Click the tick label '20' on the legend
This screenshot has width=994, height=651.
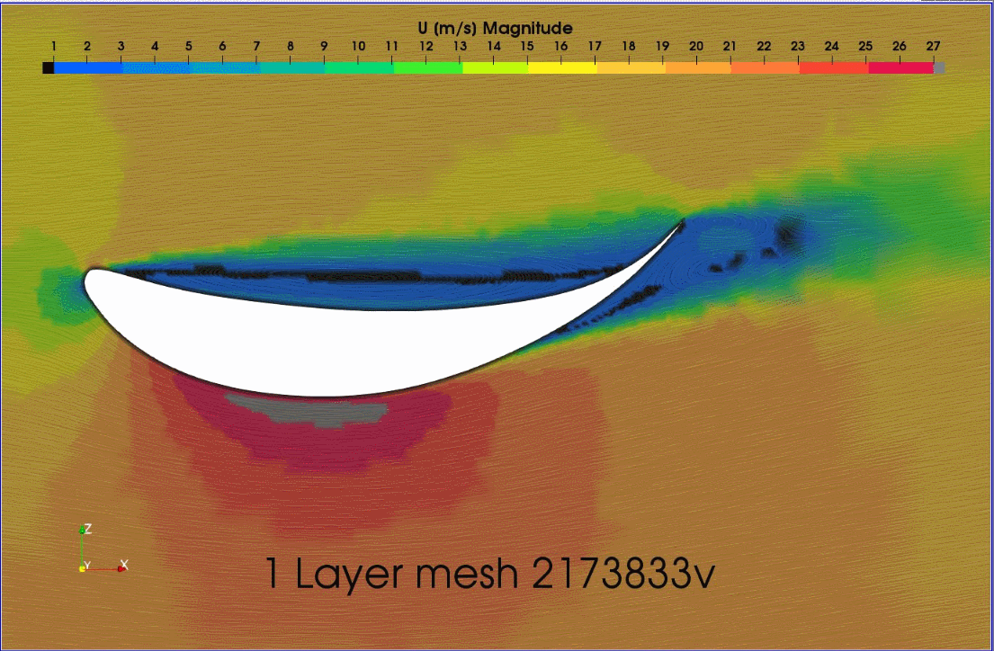click(x=696, y=46)
